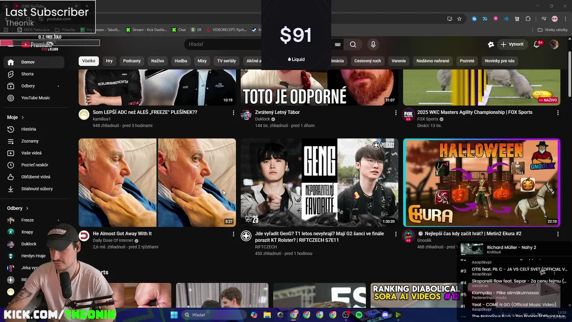The width and height of the screenshot is (572, 322).
Task: Open the FOX Sports channel name link
Action: pos(428,119)
